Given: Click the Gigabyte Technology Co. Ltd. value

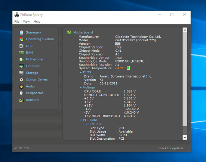Looking at the screenshot, I should tap(138, 36).
